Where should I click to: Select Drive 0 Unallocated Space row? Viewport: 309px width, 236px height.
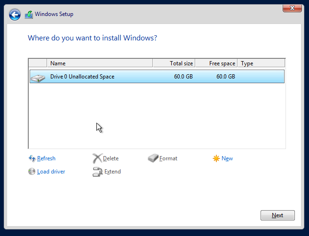[157, 77]
